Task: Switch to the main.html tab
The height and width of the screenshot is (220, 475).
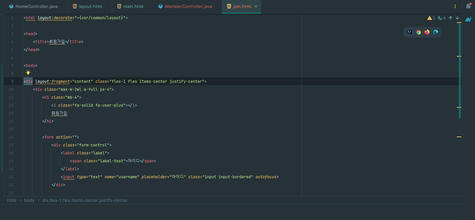Action: [130, 7]
